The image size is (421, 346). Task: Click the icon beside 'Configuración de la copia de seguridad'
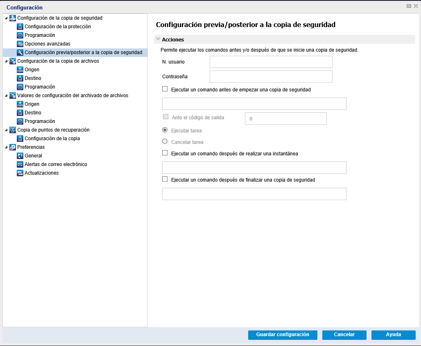[x=13, y=18]
